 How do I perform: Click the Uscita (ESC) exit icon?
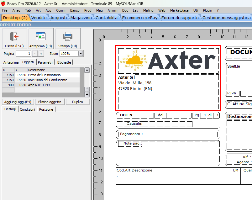(x=14, y=39)
